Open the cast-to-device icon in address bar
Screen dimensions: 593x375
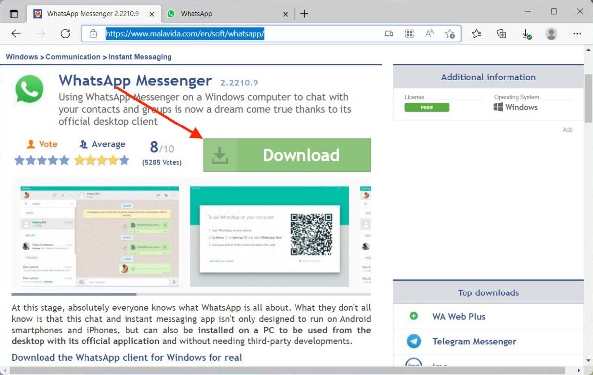pyautogui.click(x=389, y=34)
